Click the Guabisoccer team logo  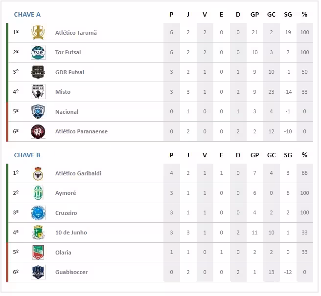tap(38, 272)
